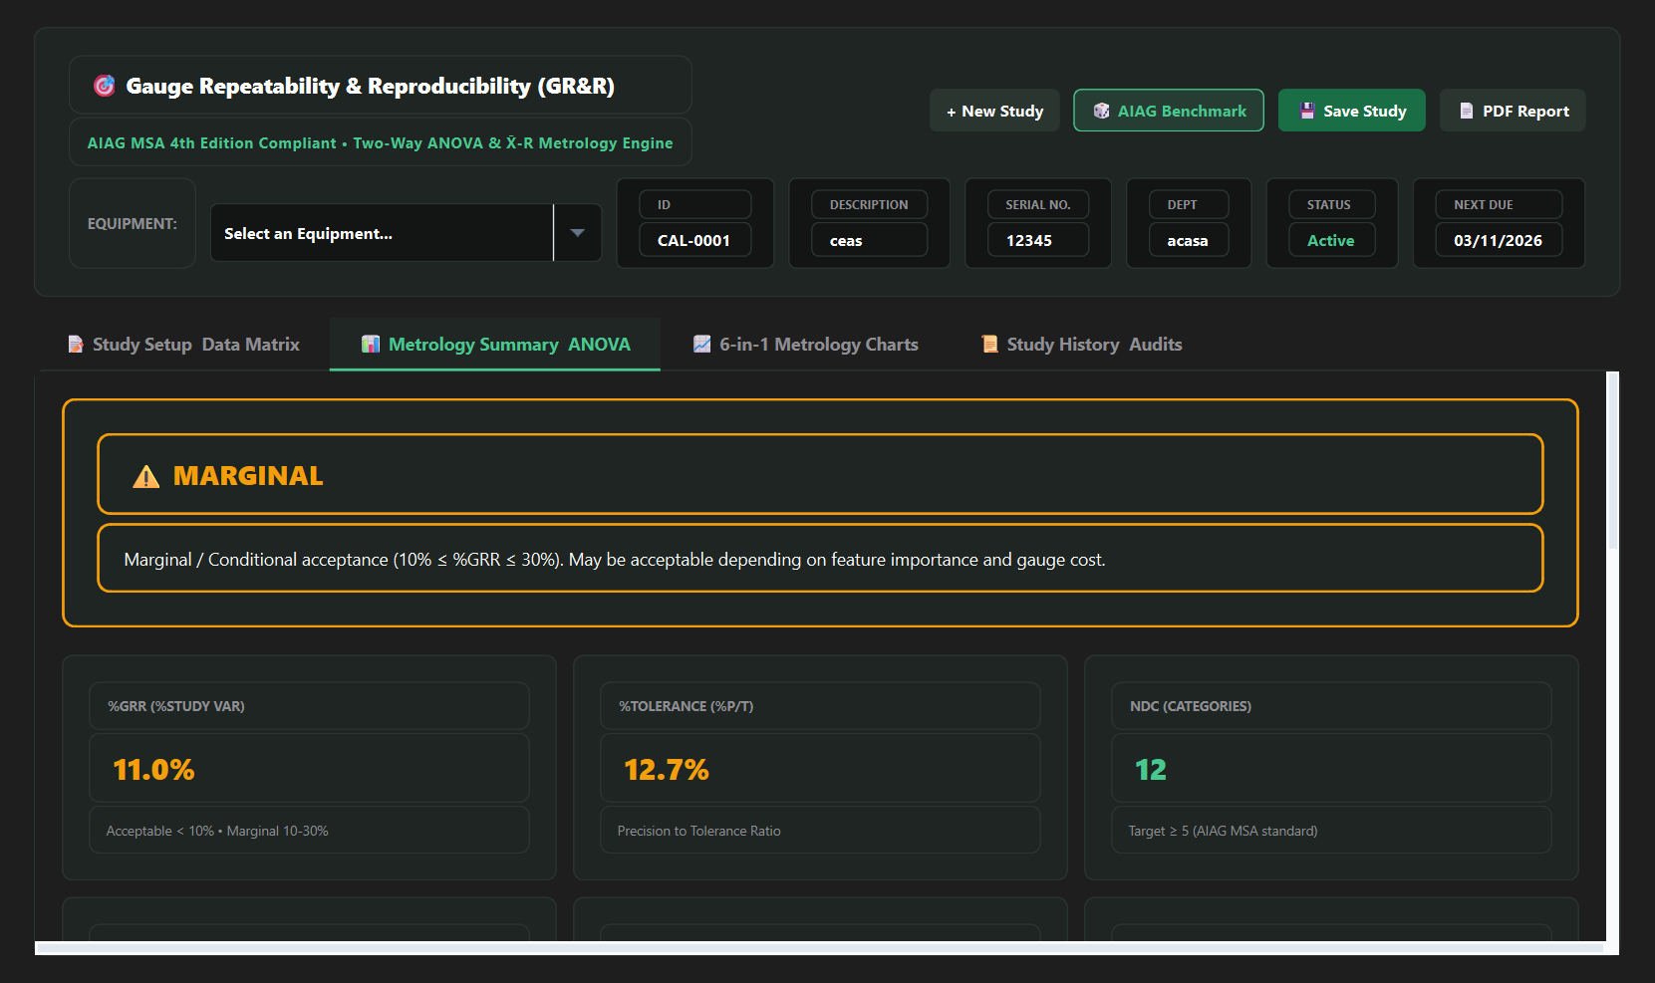
Task: Click the AIAG MSA 4th Edition subtitle
Action: pos(380,142)
